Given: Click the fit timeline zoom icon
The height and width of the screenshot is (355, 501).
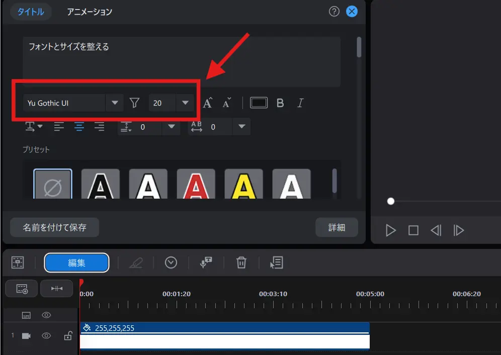Looking at the screenshot, I should pos(57,289).
